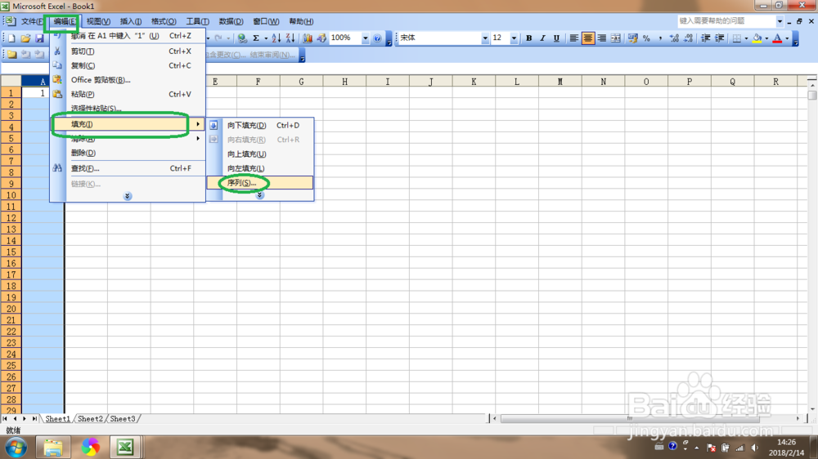Apply red Font Color A

(777, 38)
